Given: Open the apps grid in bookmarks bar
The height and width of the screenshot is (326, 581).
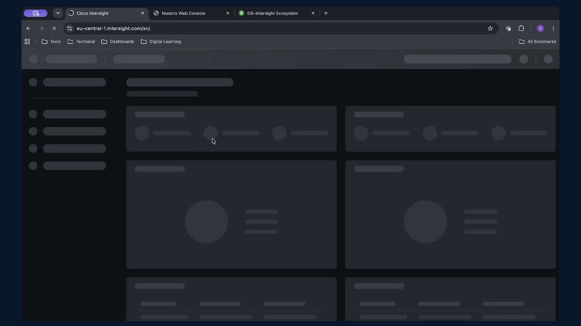Looking at the screenshot, I should [27, 42].
